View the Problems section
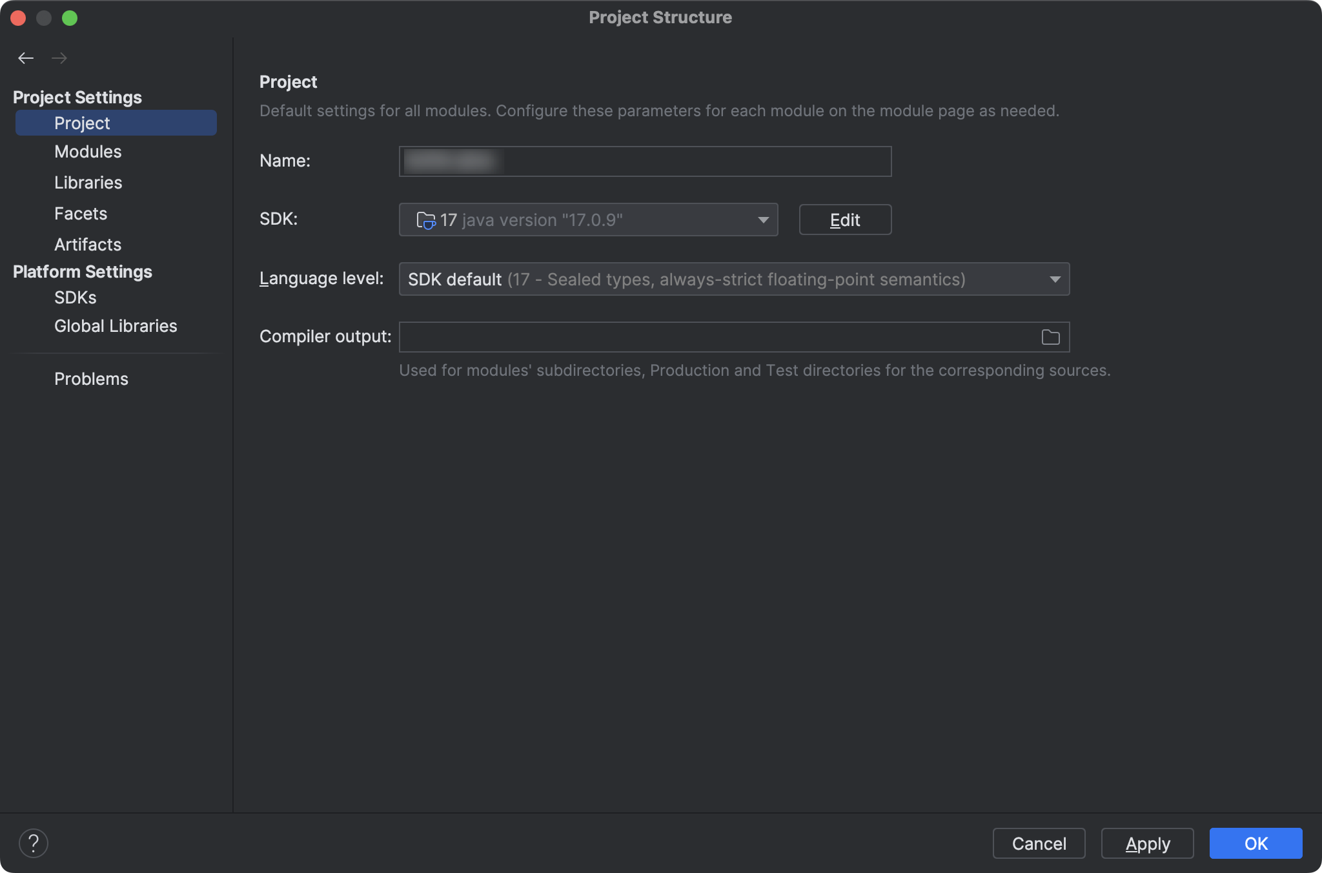The height and width of the screenshot is (873, 1322). coord(91,379)
